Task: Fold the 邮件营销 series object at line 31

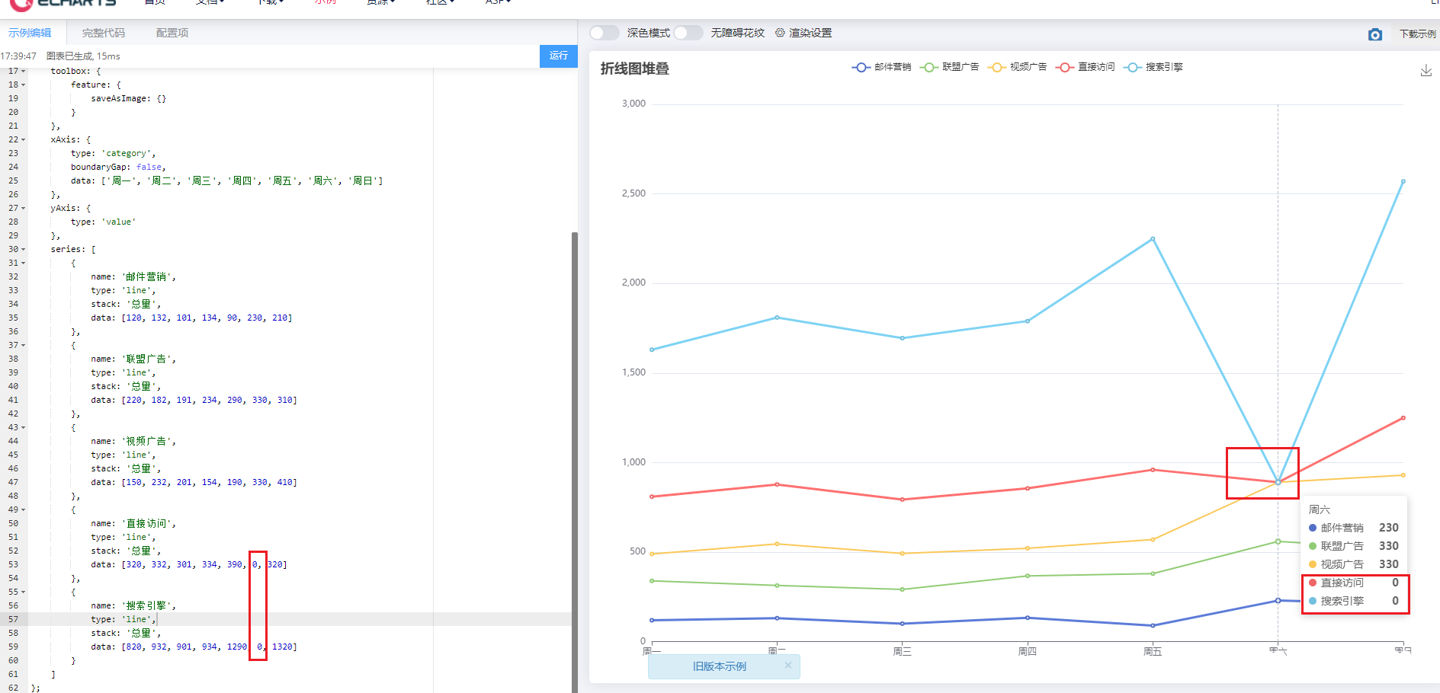Action: pyautogui.click(x=24, y=263)
